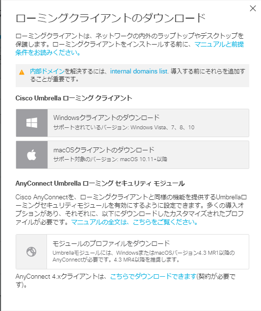Screen dimensions: 261x311
Task: Click the AnyConnect Umbrella ローミング セキュリティ モジュール heading
Action: [x=100, y=183]
